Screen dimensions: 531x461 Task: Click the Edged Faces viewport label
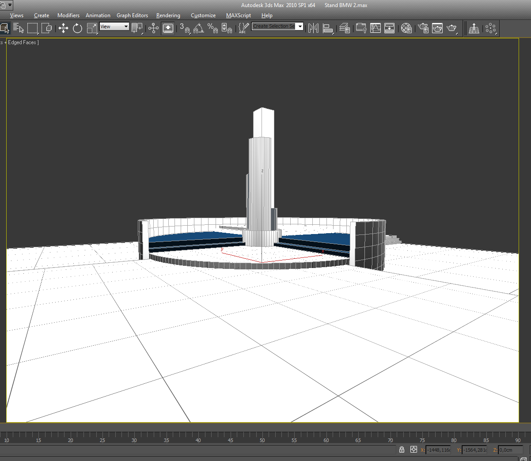[x=22, y=42]
